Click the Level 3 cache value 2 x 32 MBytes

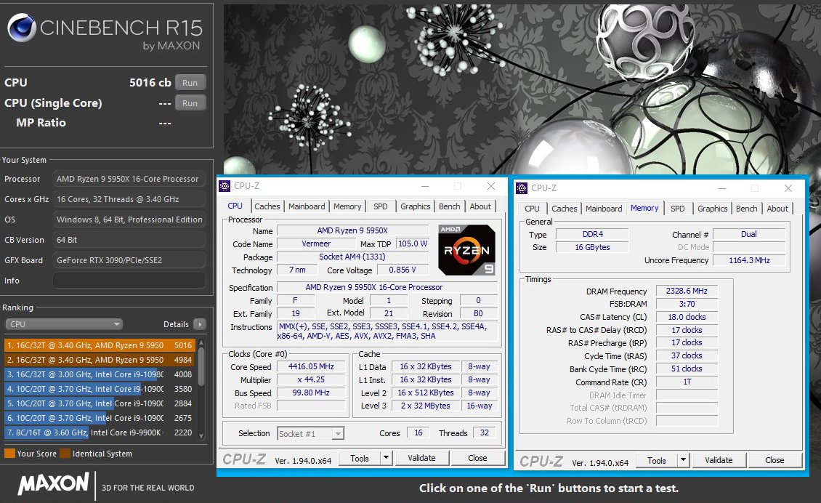tap(426, 406)
